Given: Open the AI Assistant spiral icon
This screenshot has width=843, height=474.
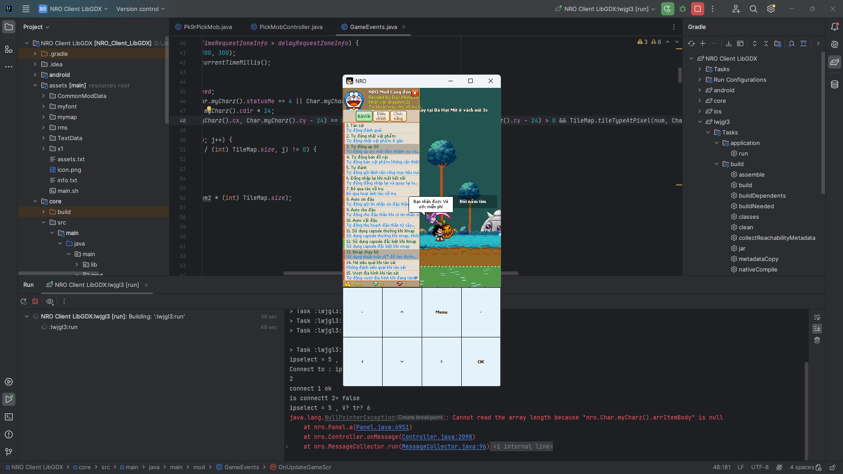Looking at the screenshot, I should pyautogui.click(x=835, y=44).
